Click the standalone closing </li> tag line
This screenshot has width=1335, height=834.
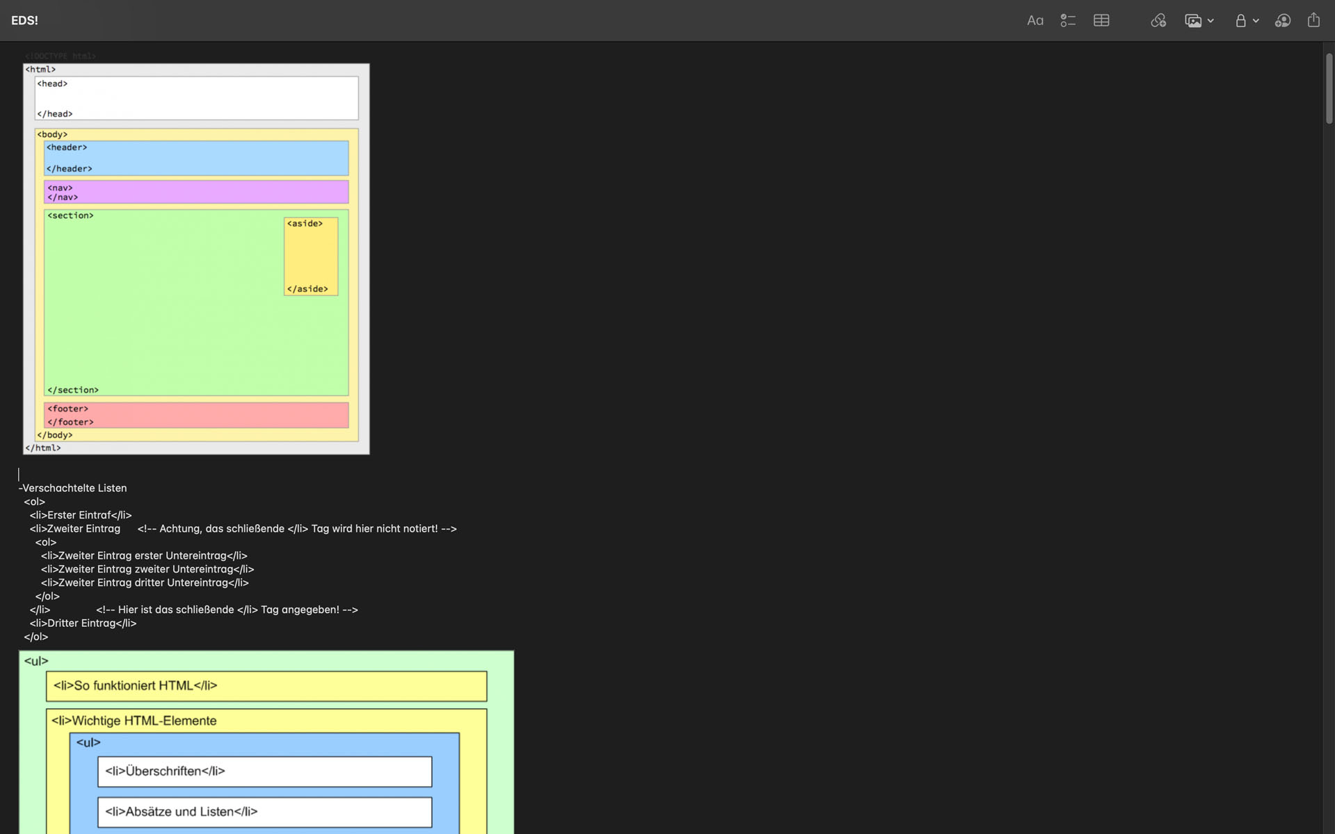click(x=40, y=610)
